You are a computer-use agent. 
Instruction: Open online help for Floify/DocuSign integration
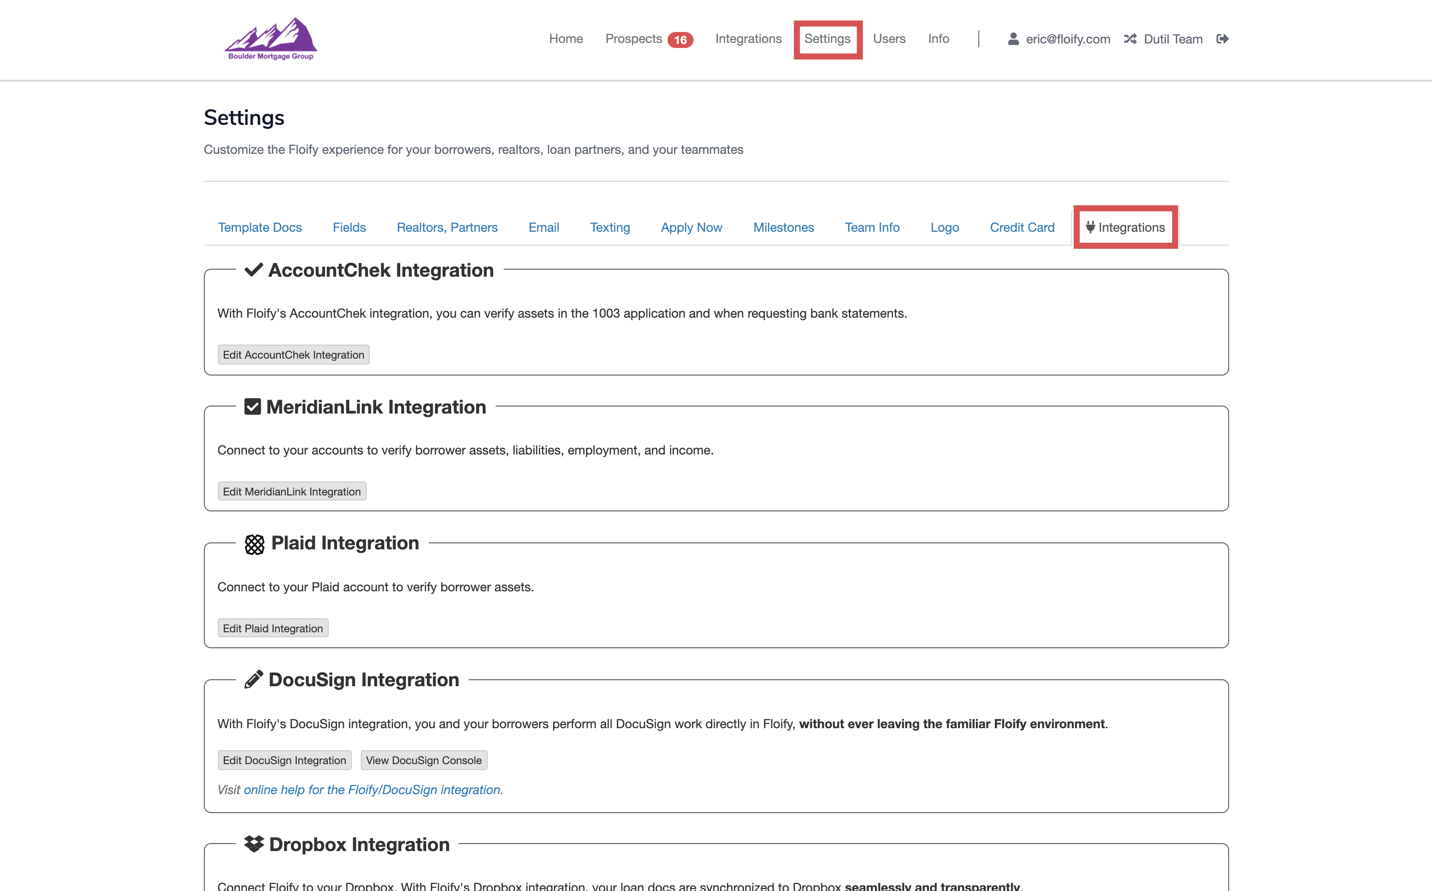[373, 790]
